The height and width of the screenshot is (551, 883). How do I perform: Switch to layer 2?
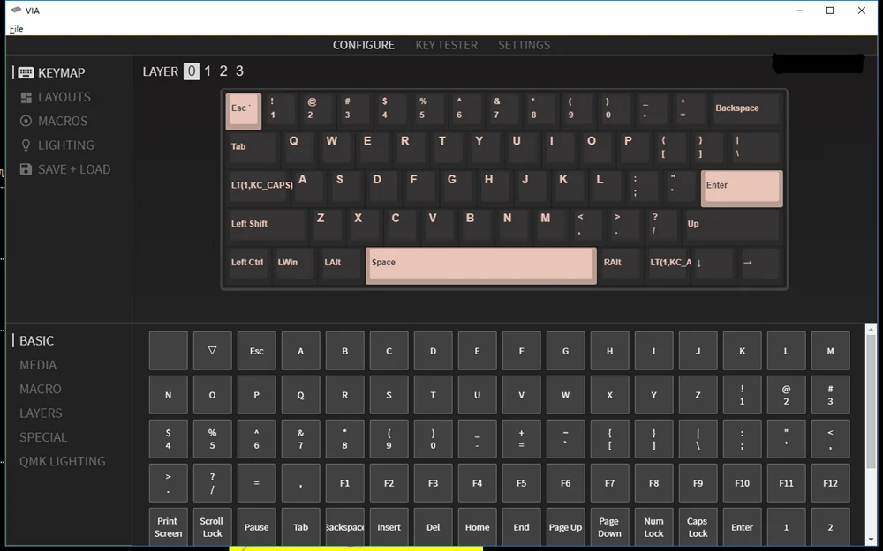tap(223, 71)
